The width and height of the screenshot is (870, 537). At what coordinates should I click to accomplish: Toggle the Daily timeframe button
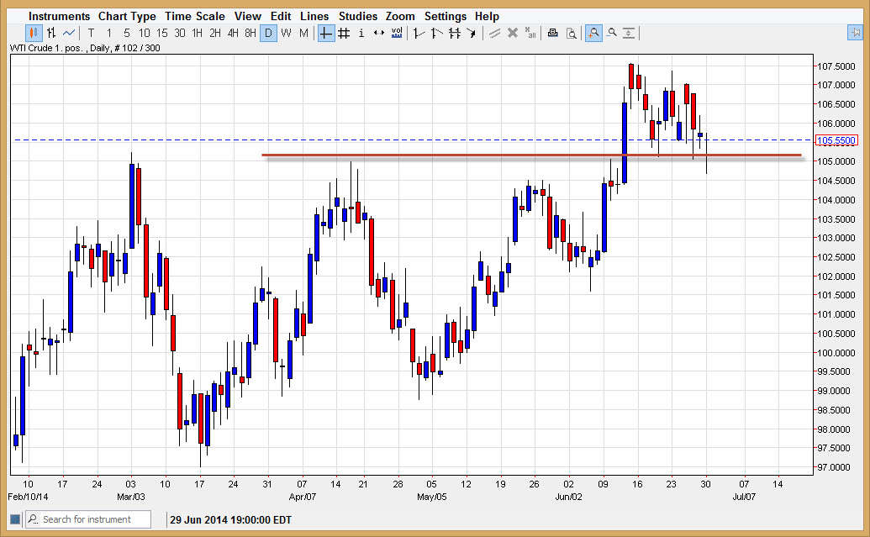(x=267, y=33)
